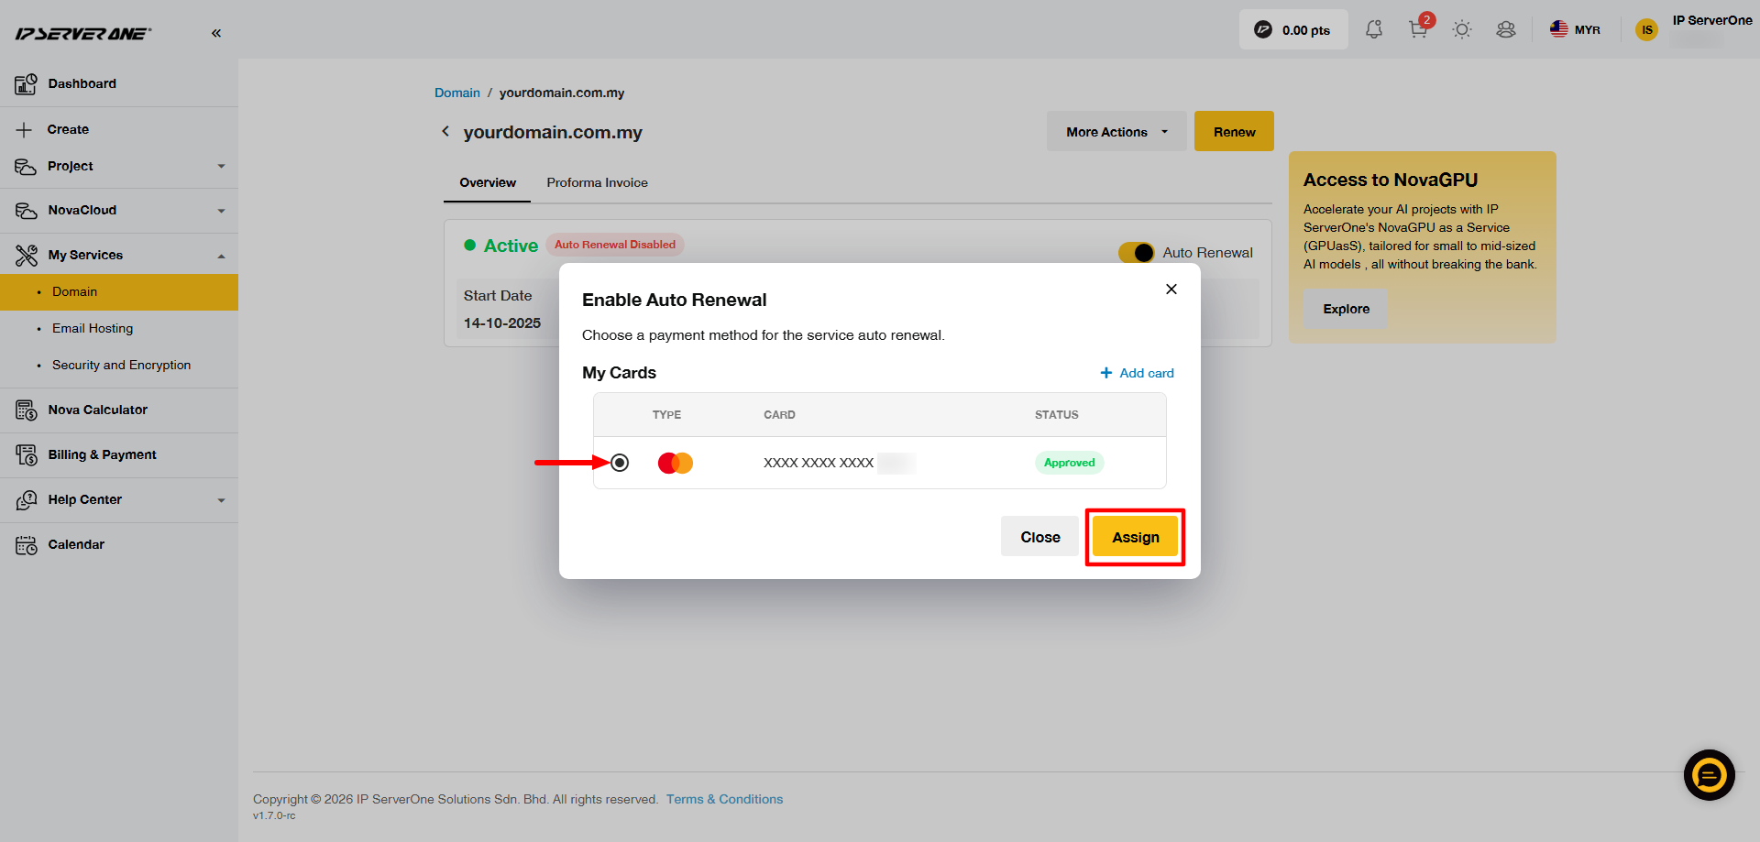
Task: Collapse the sidebar with double-chevron icon
Action: pos(216,33)
